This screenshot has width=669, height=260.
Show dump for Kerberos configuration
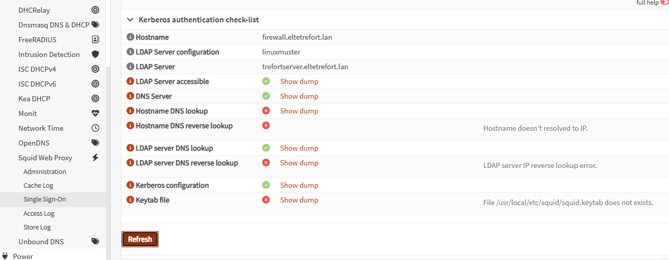(299, 185)
